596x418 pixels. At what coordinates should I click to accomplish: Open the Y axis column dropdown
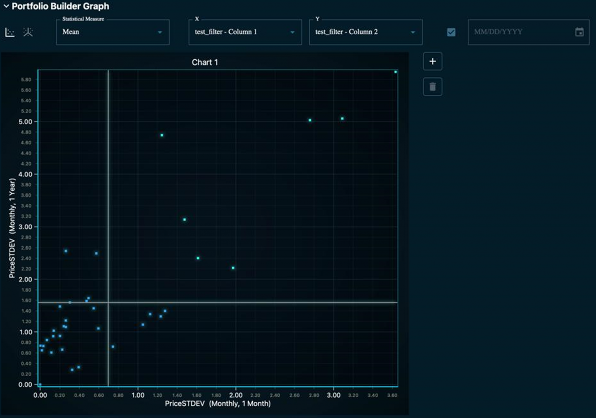(x=413, y=32)
